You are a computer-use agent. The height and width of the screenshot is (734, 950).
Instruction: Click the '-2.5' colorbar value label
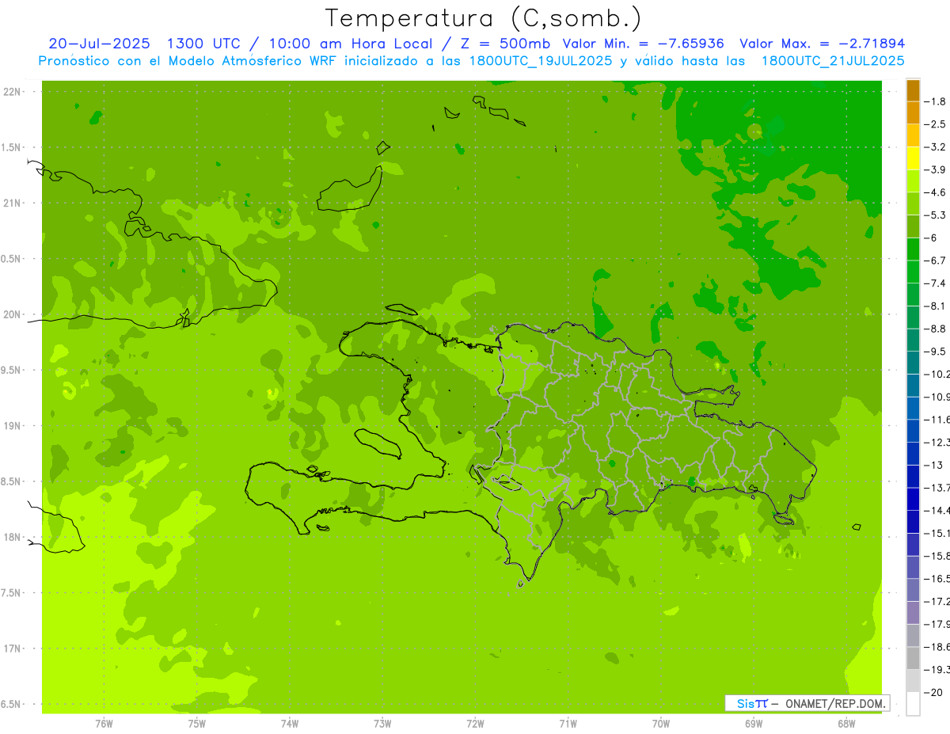tap(936, 124)
